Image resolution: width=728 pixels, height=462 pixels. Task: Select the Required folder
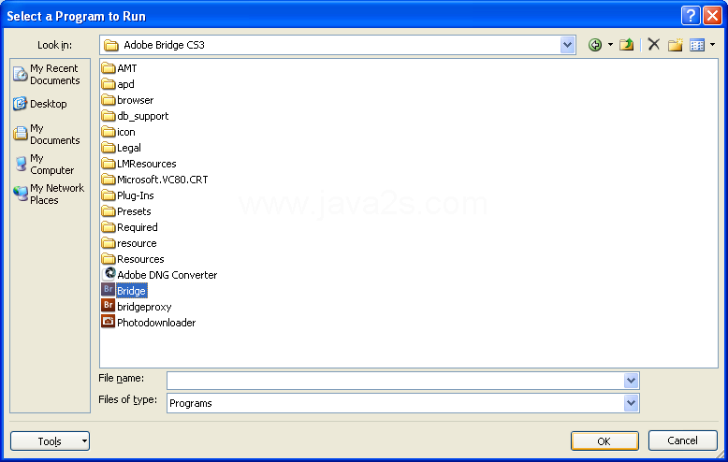click(129, 227)
